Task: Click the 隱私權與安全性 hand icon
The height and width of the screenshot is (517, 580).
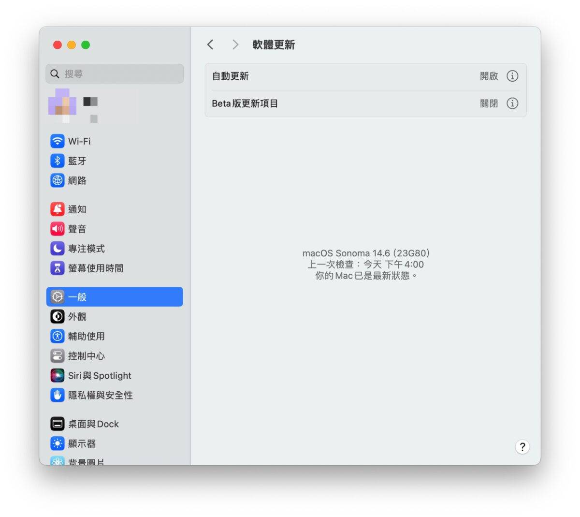Action: pos(58,395)
